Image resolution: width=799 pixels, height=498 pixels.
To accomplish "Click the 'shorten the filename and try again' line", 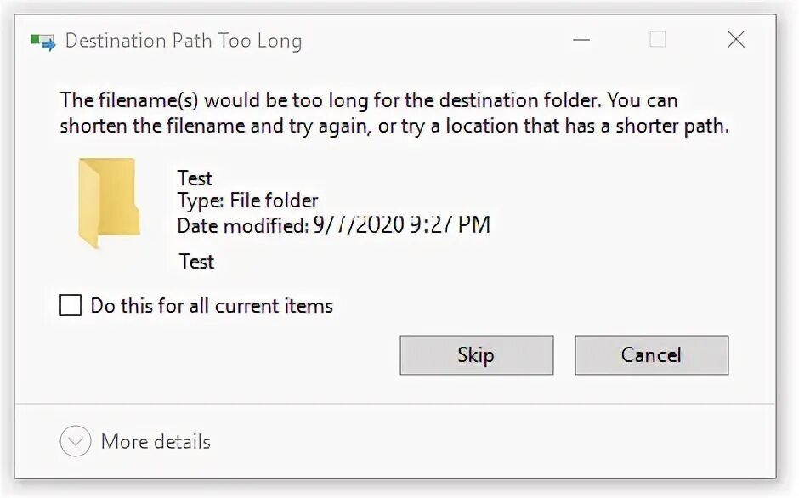I will (x=394, y=127).
